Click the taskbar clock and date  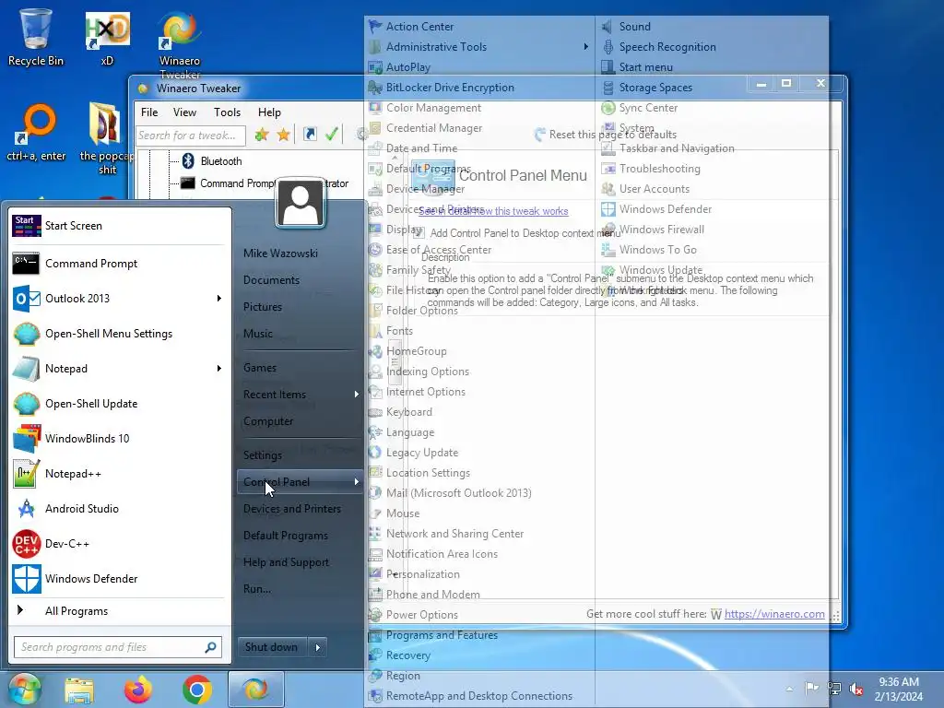coord(898,690)
